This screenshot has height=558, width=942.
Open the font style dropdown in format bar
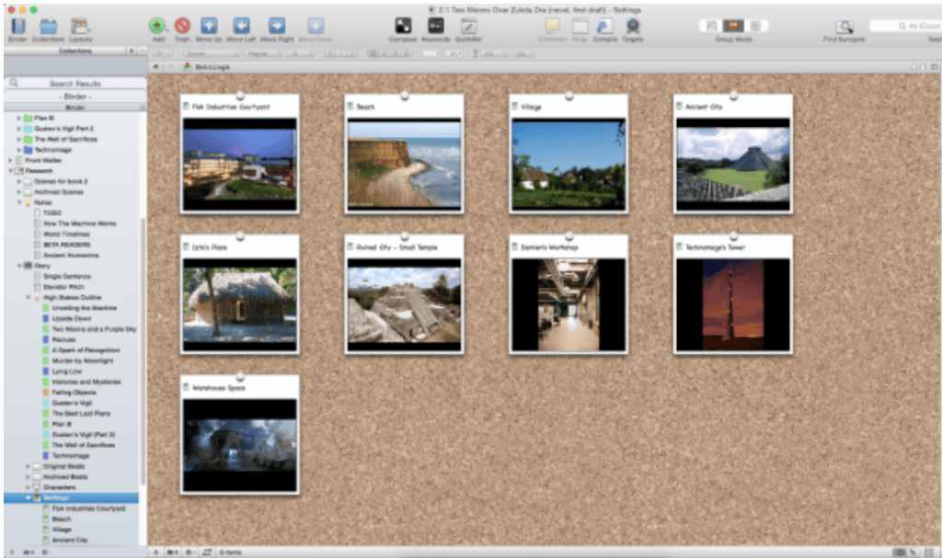coord(262,53)
